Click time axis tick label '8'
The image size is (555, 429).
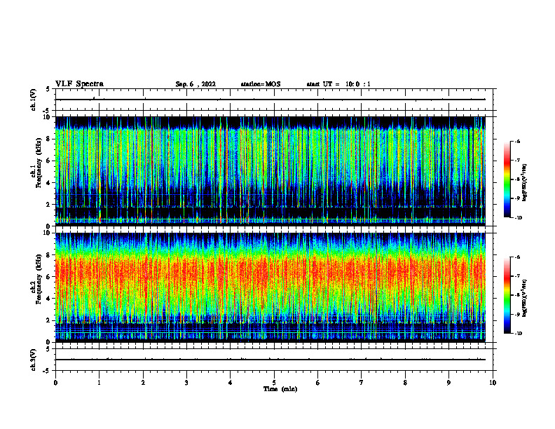(x=405, y=383)
